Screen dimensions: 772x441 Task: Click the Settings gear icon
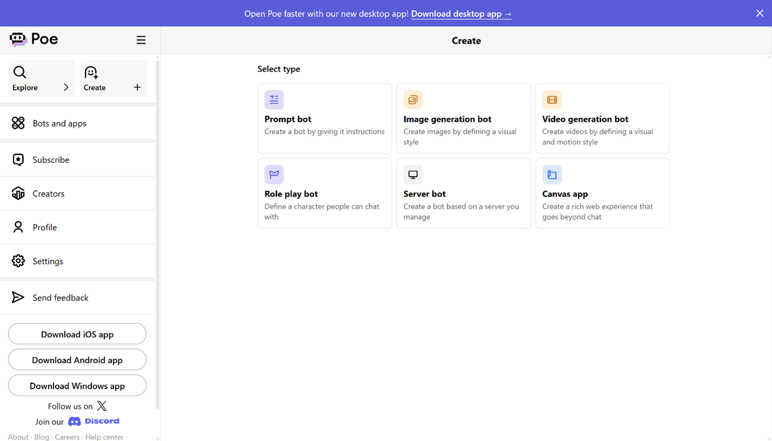tap(18, 261)
